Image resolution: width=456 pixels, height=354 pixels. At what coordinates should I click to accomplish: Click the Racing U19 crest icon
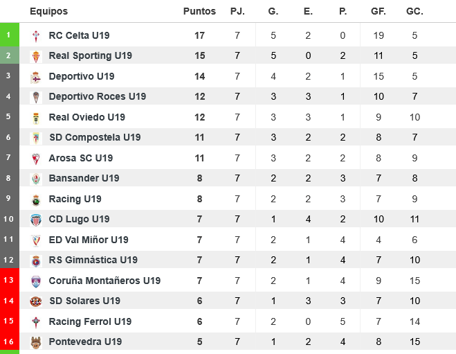pyautogui.click(x=37, y=200)
